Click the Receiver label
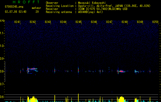This screenshot has height=102, width=161. (x=52, y=9)
